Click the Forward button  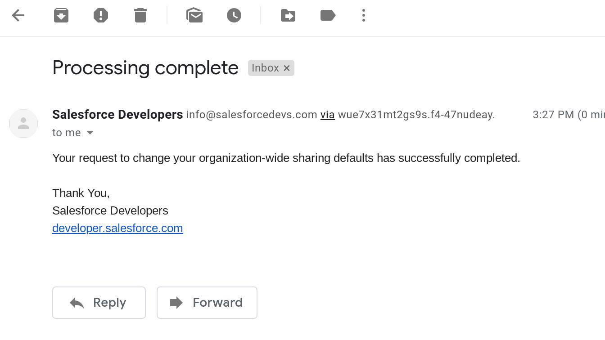pos(207,303)
